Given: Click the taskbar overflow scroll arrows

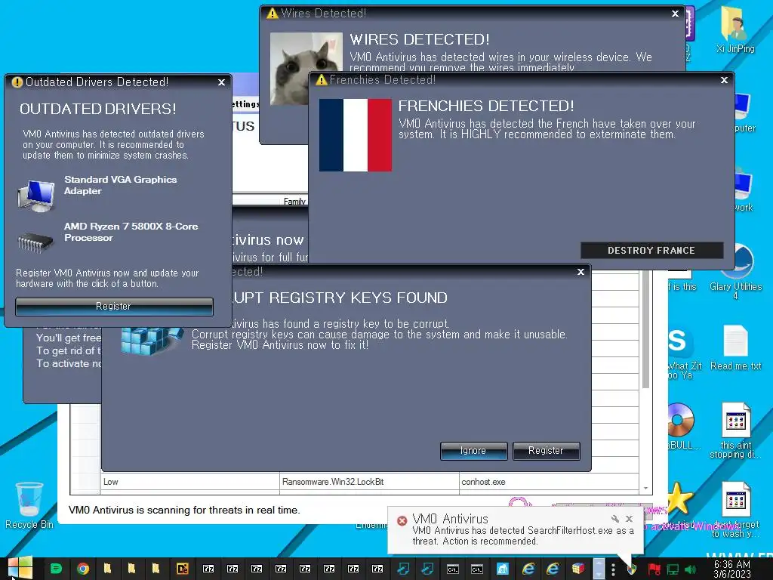Looking at the screenshot, I should point(599,568).
